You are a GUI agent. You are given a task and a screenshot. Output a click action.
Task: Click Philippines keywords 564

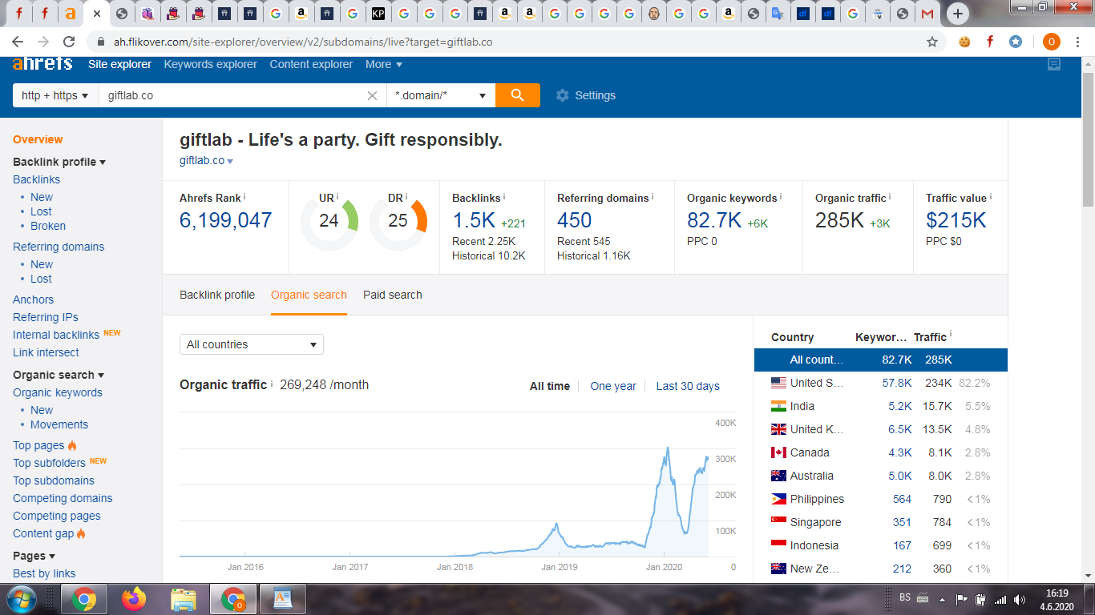pyautogui.click(x=902, y=499)
